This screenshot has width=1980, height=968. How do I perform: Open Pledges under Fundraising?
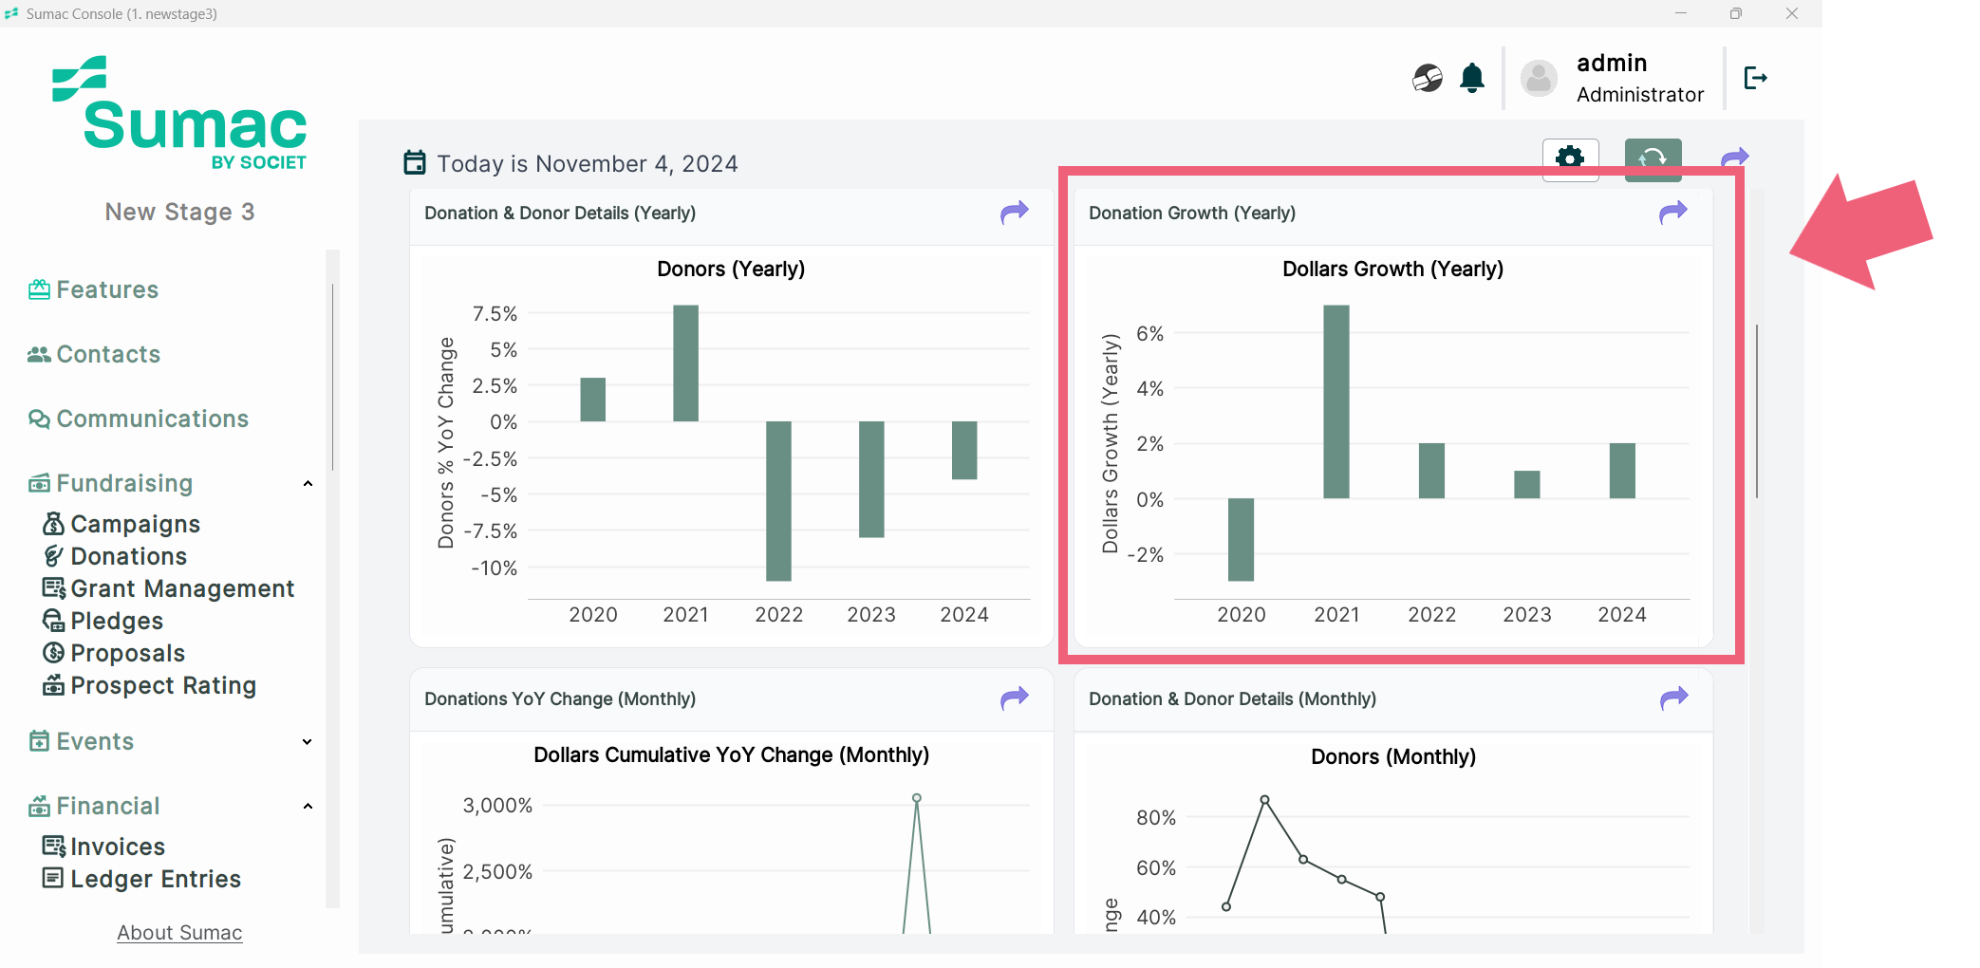103,621
